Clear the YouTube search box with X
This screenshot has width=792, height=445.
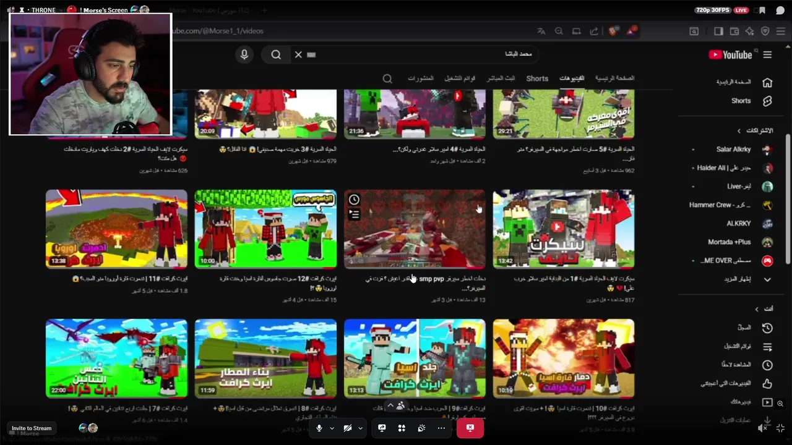[298, 54]
